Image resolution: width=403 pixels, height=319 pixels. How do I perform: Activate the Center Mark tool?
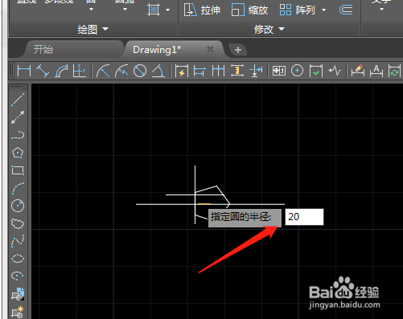click(297, 72)
